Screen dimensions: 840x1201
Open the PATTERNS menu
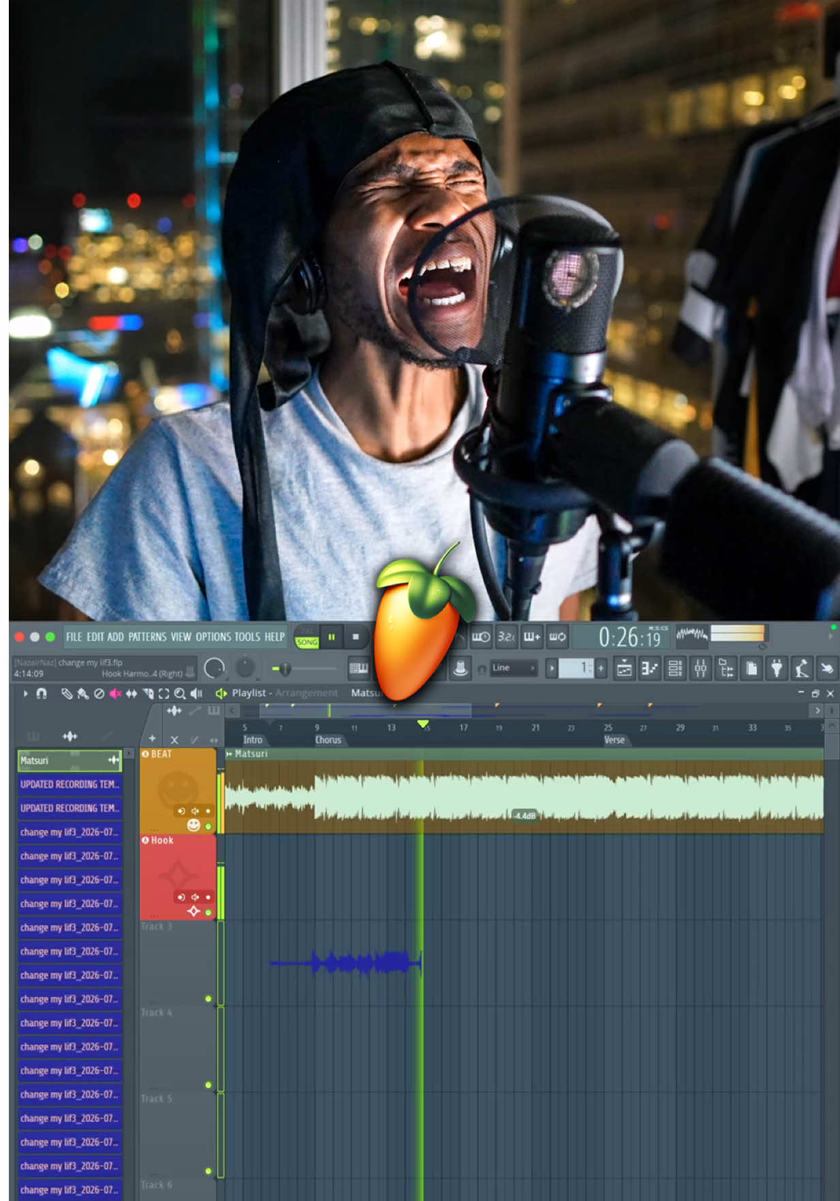(147, 637)
